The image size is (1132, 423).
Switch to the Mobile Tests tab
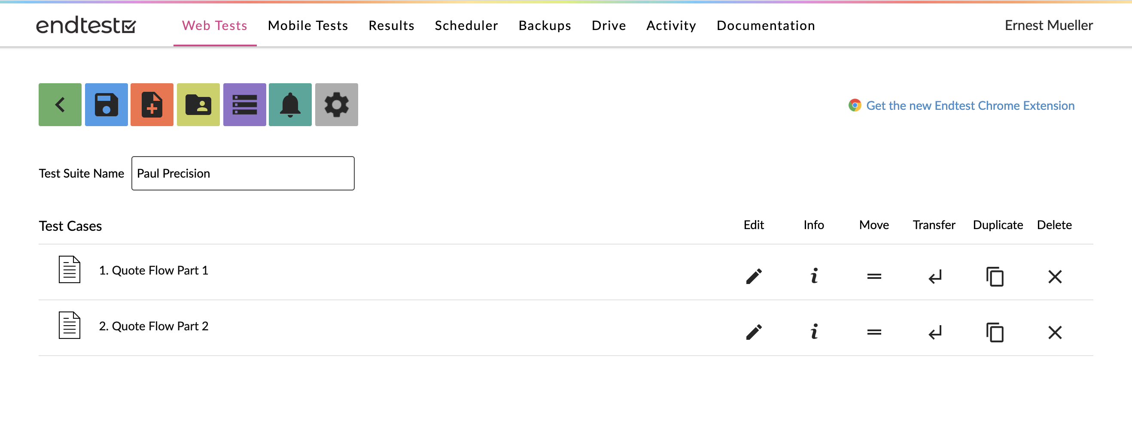307,25
